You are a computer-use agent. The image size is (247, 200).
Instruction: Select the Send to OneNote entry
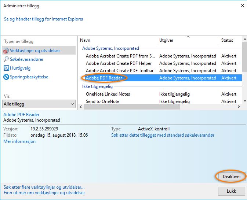point(103,101)
